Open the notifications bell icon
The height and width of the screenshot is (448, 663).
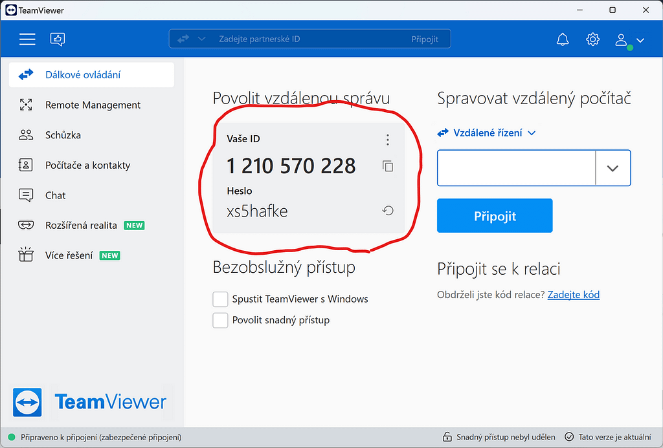coord(563,39)
